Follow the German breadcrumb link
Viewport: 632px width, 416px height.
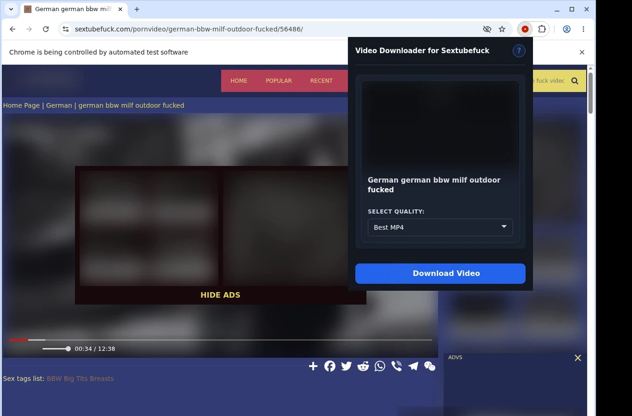[59, 105]
